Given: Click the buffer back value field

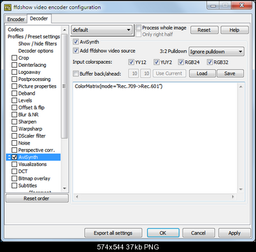Looking at the screenshot, I should click(x=134, y=73).
